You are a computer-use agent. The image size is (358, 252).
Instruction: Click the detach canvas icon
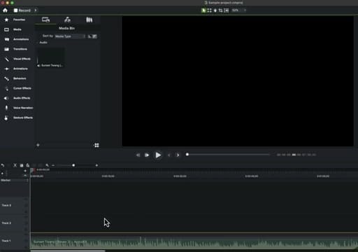tap(227, 10)
